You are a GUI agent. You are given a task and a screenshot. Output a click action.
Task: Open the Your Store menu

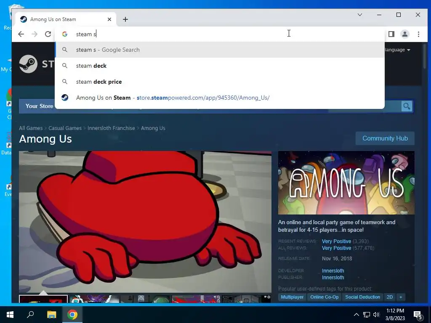click(39, 106)
